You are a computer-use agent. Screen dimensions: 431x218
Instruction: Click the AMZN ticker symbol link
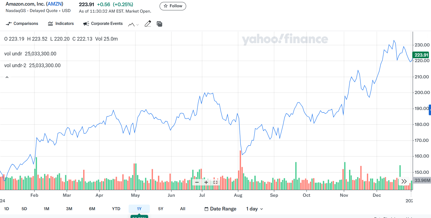55,4
